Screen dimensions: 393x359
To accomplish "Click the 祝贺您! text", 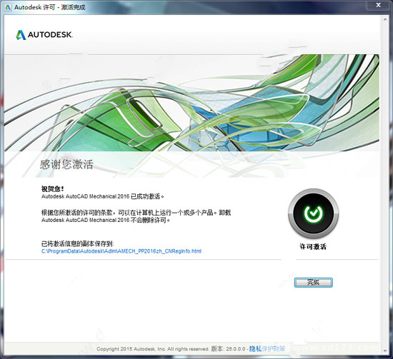I will [52, 188].
